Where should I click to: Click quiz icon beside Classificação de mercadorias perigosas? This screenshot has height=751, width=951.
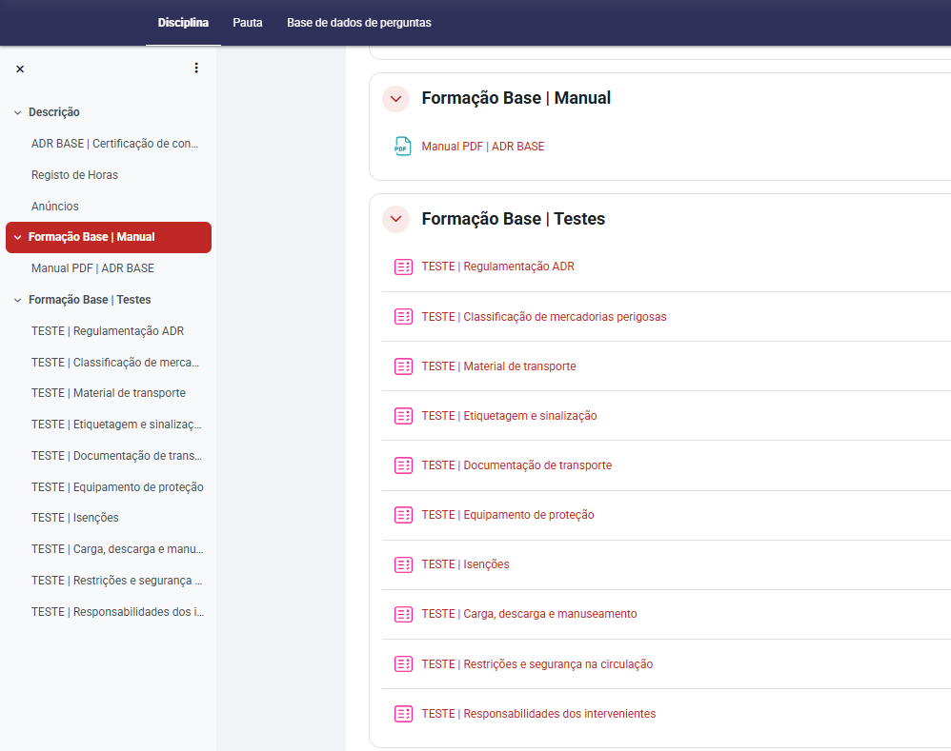point(403,316)
